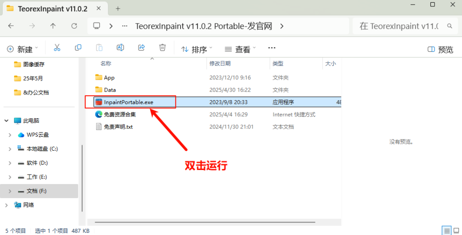462x235 pixels.
Task: Open the three-dots more options menu
Action: (x=272, y=48)
